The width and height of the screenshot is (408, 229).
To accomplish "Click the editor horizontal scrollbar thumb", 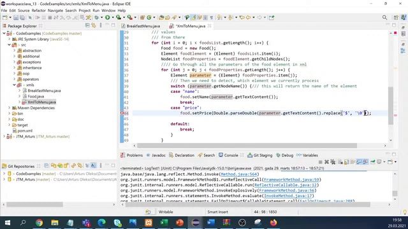I will tap(247, 146).
